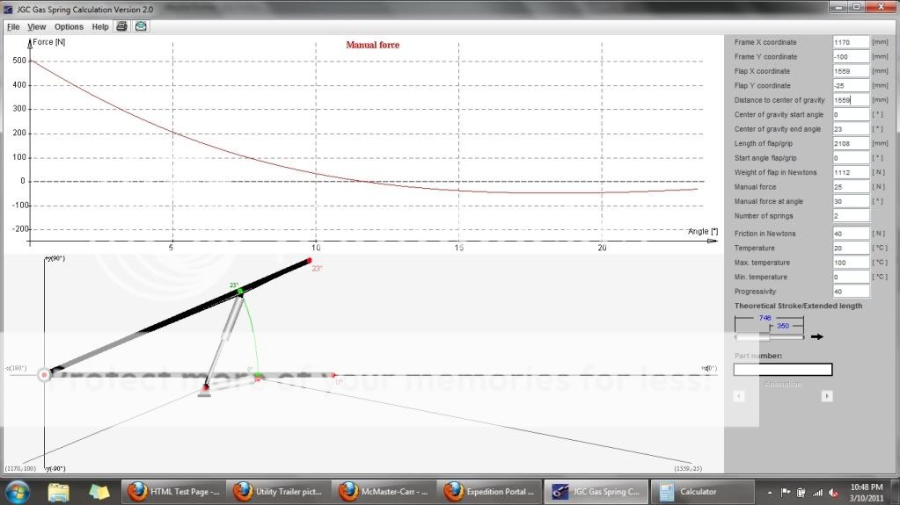Step the animation backward with the left arrow
The image size is (900, 505).
(739, 396)
